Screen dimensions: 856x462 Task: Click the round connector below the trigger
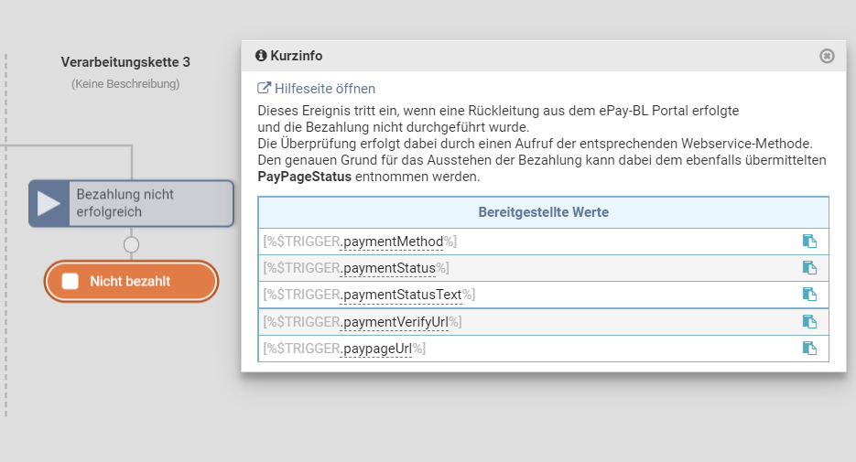(131, 245)
